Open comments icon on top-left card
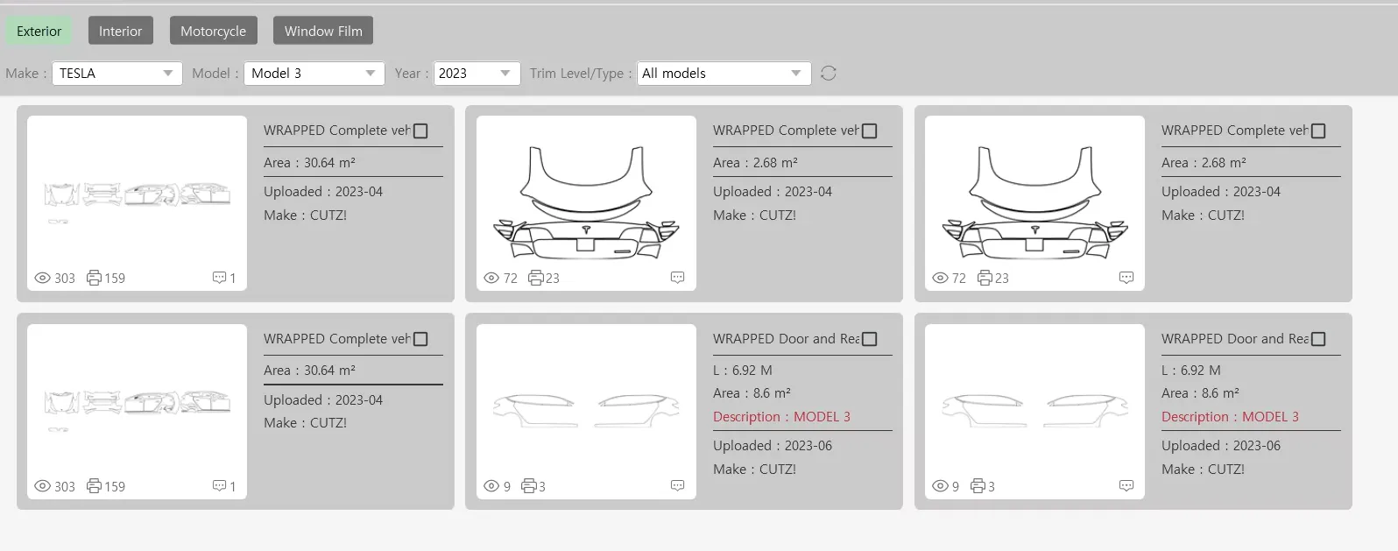Viewport: 1398px width, 551px height. 219,278
